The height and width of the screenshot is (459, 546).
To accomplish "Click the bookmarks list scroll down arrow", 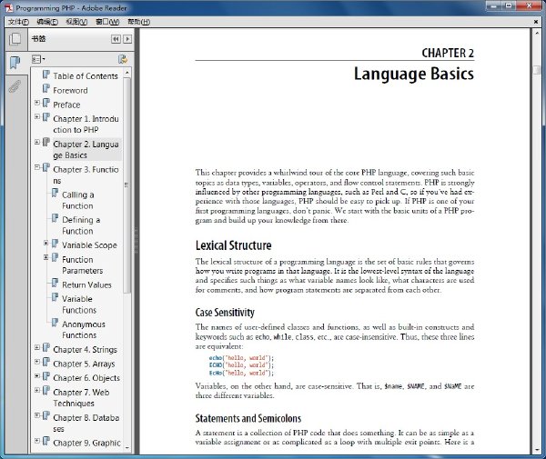I will click(x=127, y=448).
